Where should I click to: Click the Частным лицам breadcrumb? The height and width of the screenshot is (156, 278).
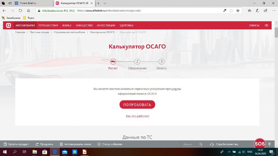coord(40,32)
